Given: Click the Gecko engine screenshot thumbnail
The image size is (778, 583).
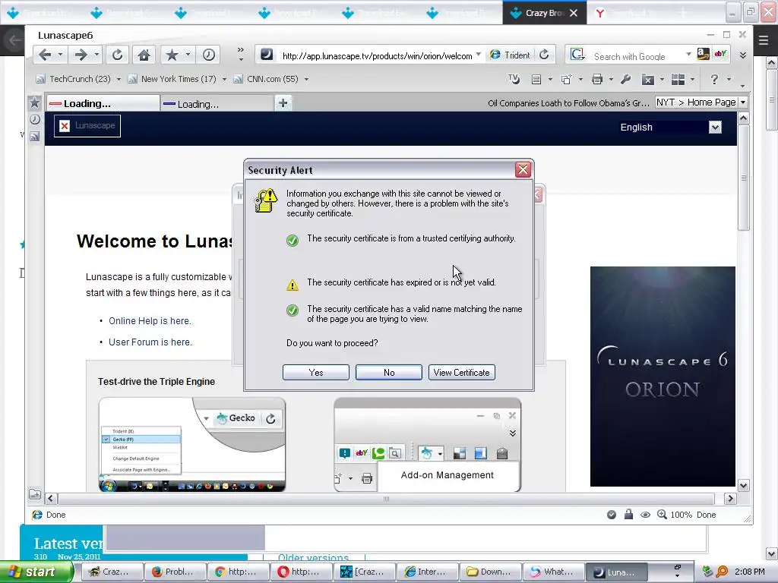Looking at the screenshot, I should (x=192, y=445).
